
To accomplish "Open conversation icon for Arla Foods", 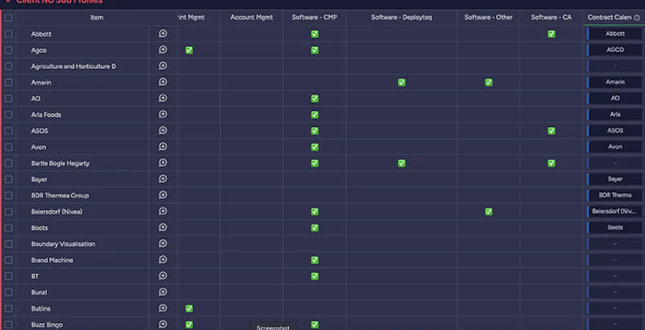I will point(163,114).
